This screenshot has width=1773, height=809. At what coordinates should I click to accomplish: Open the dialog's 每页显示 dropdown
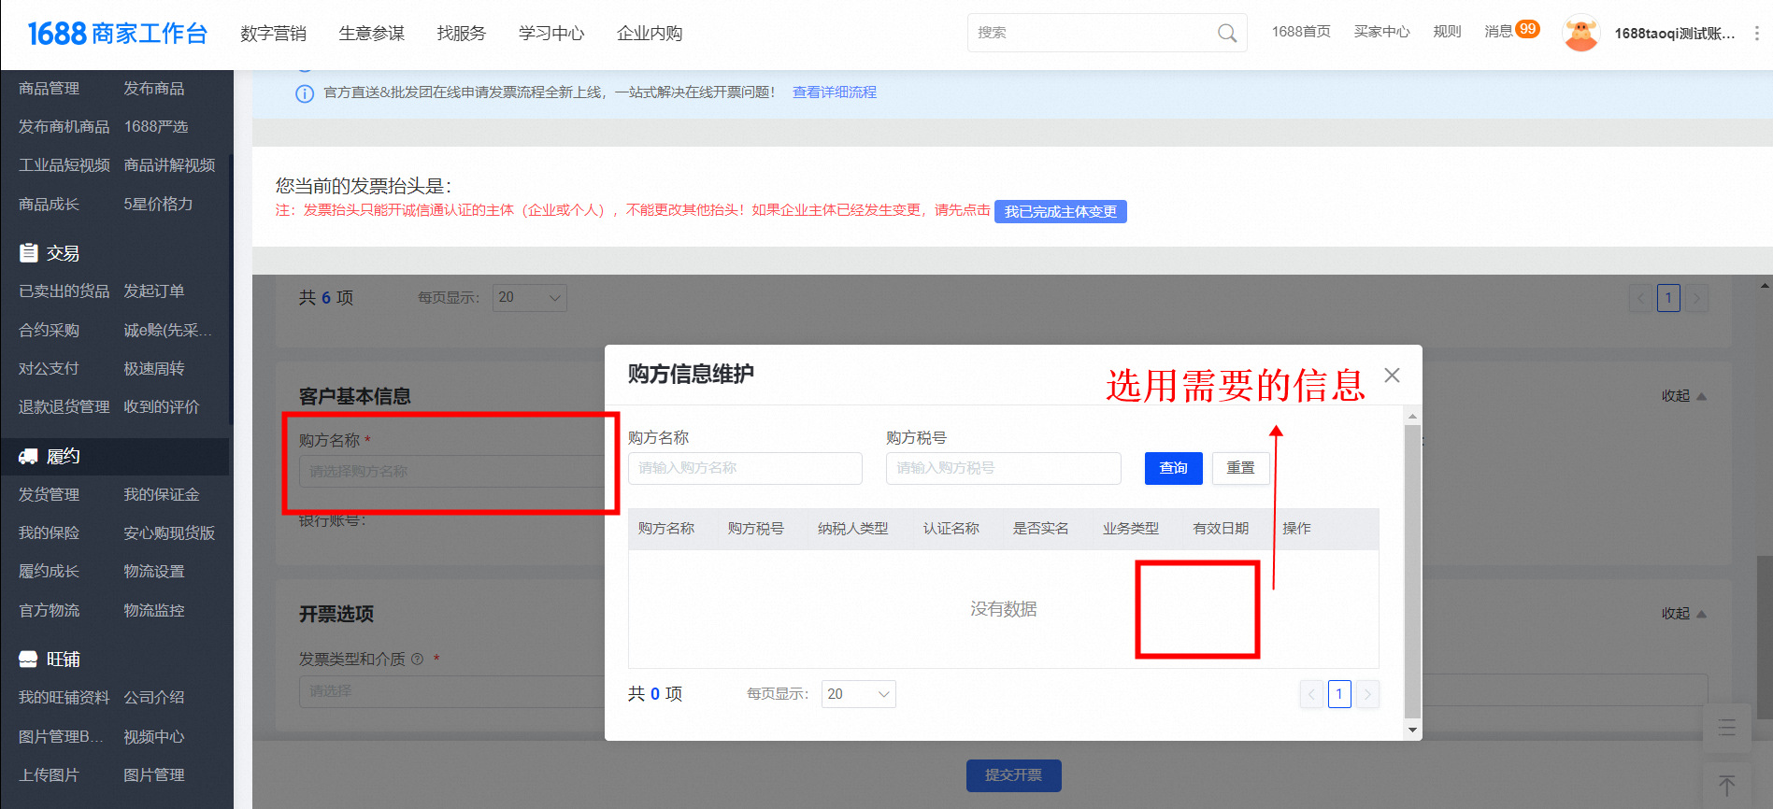pos(858,694)
